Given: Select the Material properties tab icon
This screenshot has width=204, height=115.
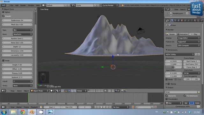Looking at the screenshot, I should 195,20.
